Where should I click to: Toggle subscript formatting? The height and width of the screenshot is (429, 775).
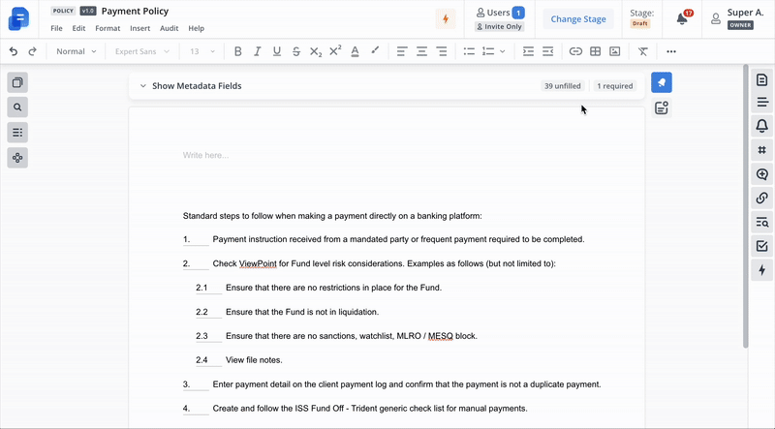pyautogui.click(x=316, y=51)
